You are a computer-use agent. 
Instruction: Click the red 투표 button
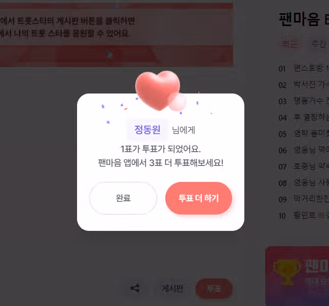(x=214, y=289)
